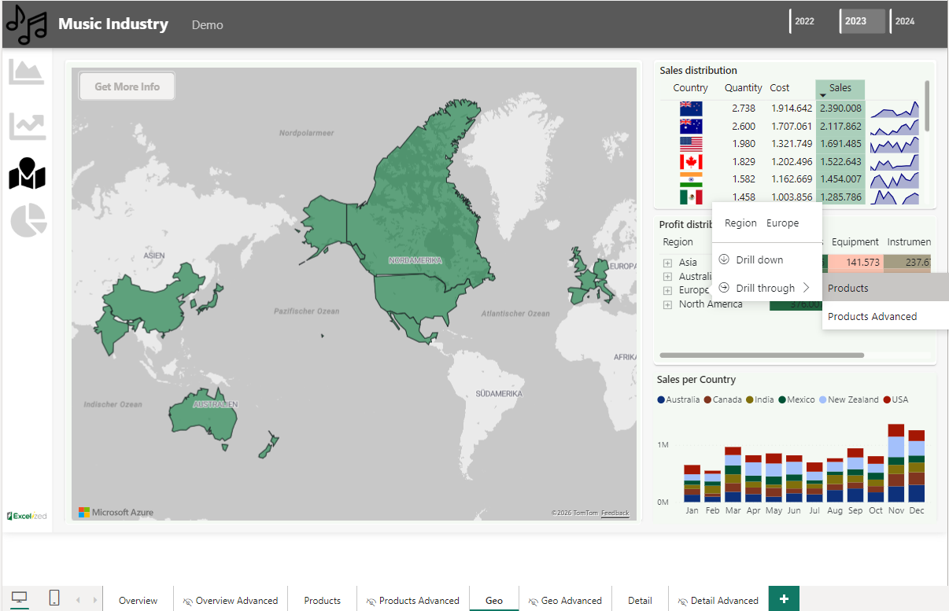949x611 pixels.
Task: Select Products Advanced drill-through target
Action: click(885, 316)
